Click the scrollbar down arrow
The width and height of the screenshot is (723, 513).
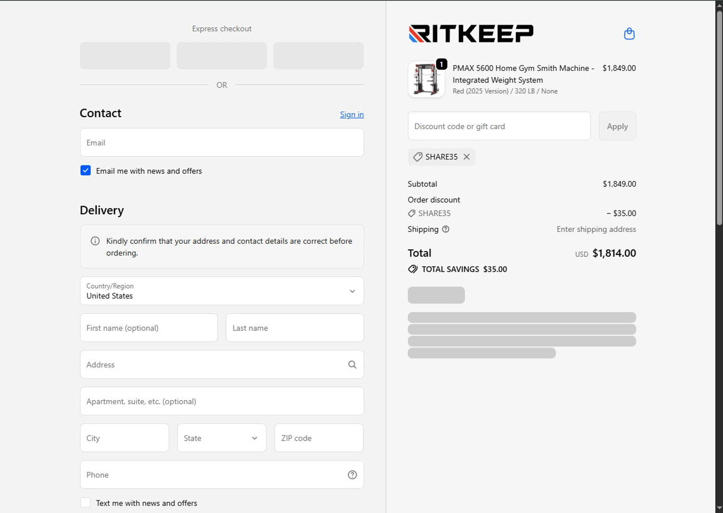coord(719,508)
